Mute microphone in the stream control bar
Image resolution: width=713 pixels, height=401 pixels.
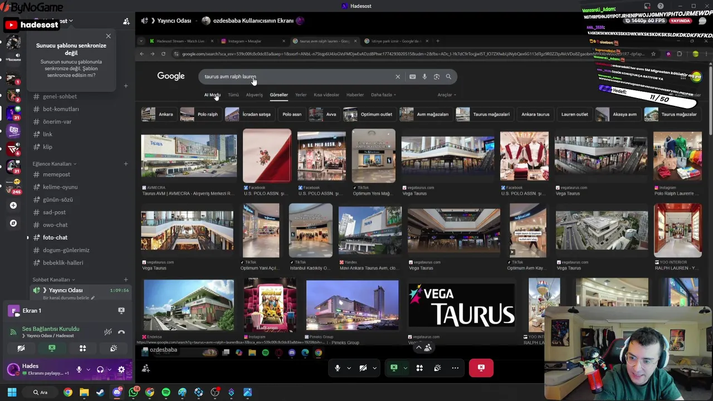[337, 368]
